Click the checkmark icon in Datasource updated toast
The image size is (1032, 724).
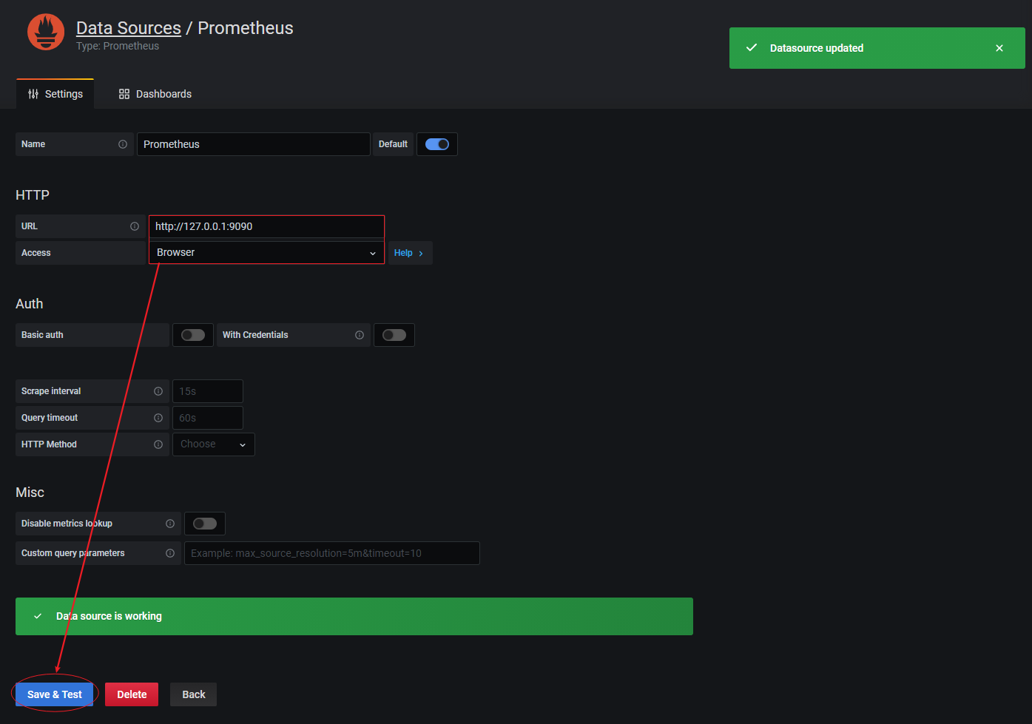[752, 47]
